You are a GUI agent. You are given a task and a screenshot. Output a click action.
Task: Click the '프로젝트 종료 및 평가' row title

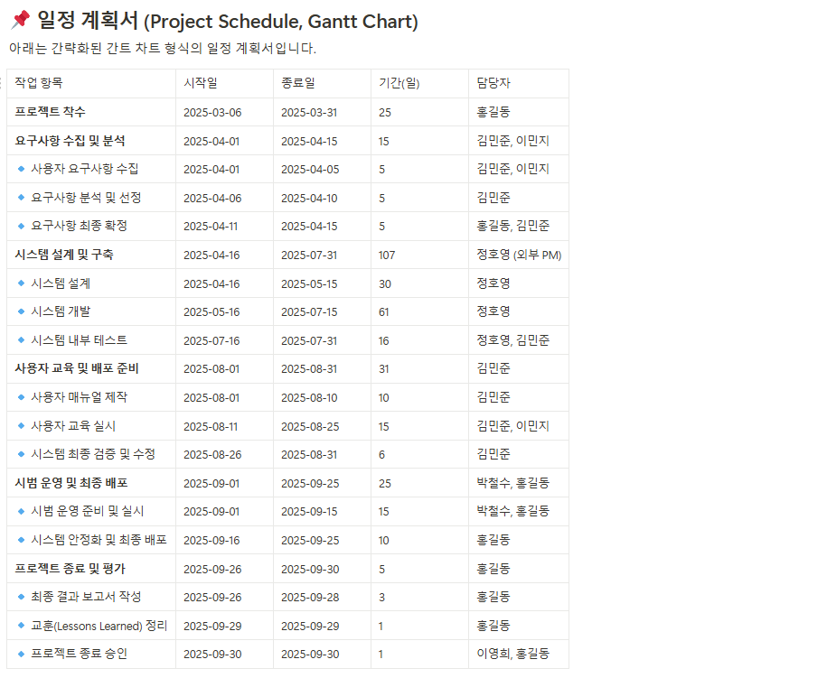coord(70,569)
